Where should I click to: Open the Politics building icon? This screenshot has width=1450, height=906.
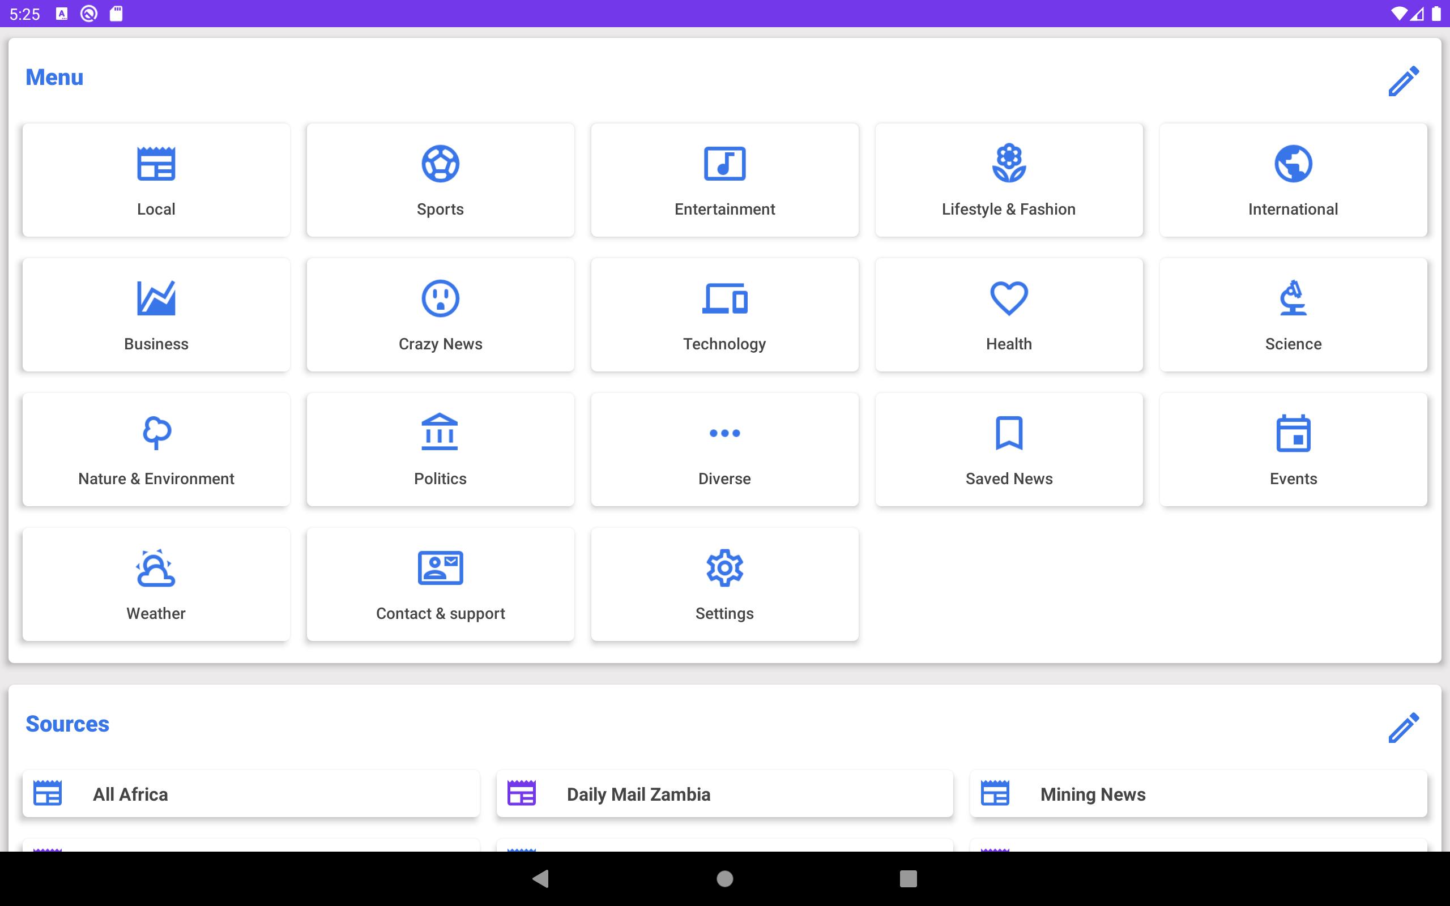pos(441,432)
